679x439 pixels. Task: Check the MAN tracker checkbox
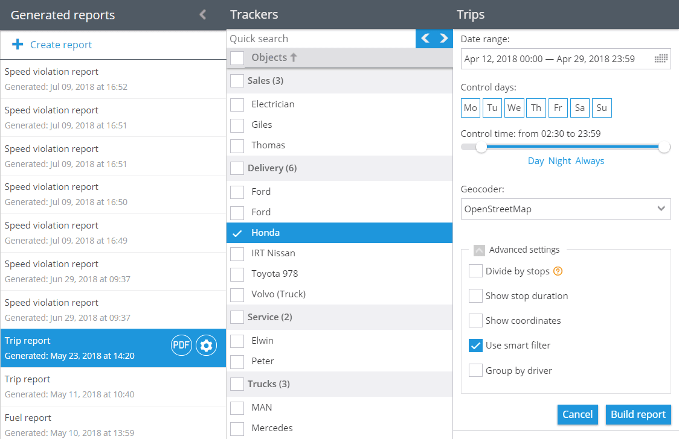pyautogui.click(x=237, y=408)
